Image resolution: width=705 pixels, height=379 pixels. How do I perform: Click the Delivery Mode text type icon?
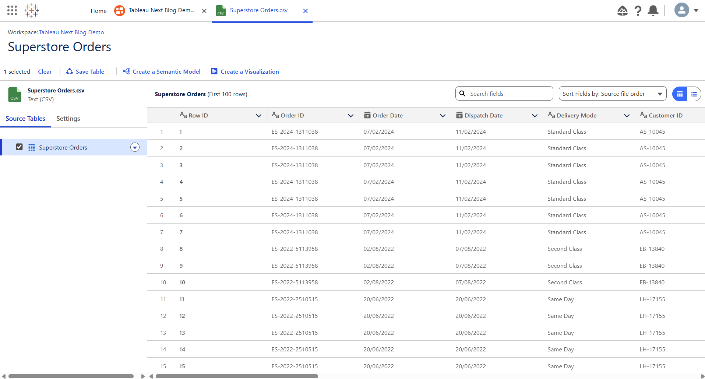point(551,115)
